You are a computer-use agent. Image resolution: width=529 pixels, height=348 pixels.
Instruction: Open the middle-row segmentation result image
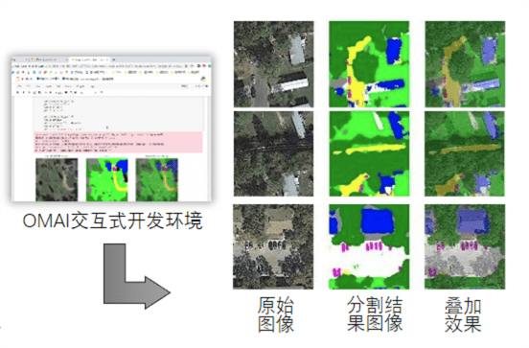click(x=369, y=153)
